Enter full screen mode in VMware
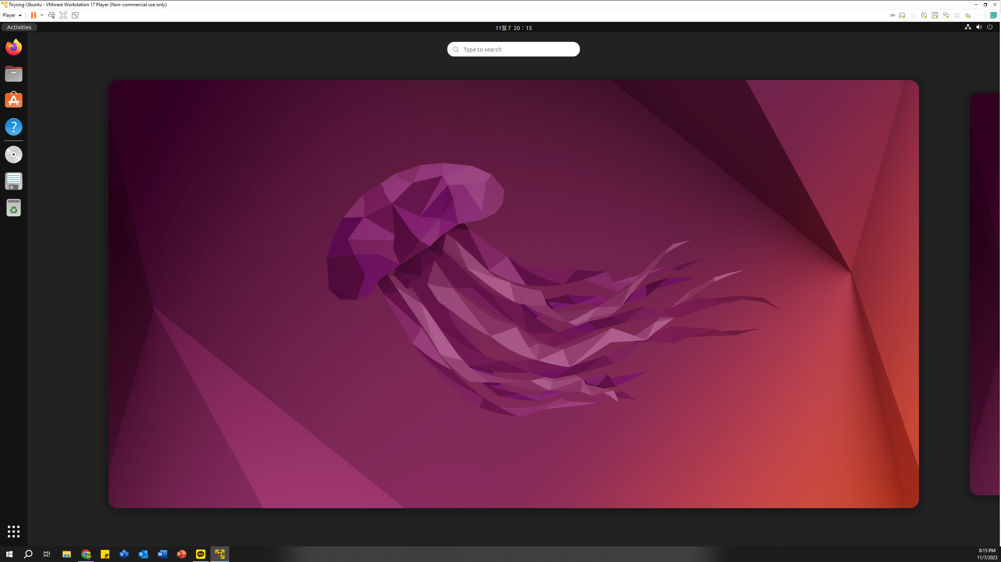Viewport: 1001px width, 562px height. tap(63, 15)
